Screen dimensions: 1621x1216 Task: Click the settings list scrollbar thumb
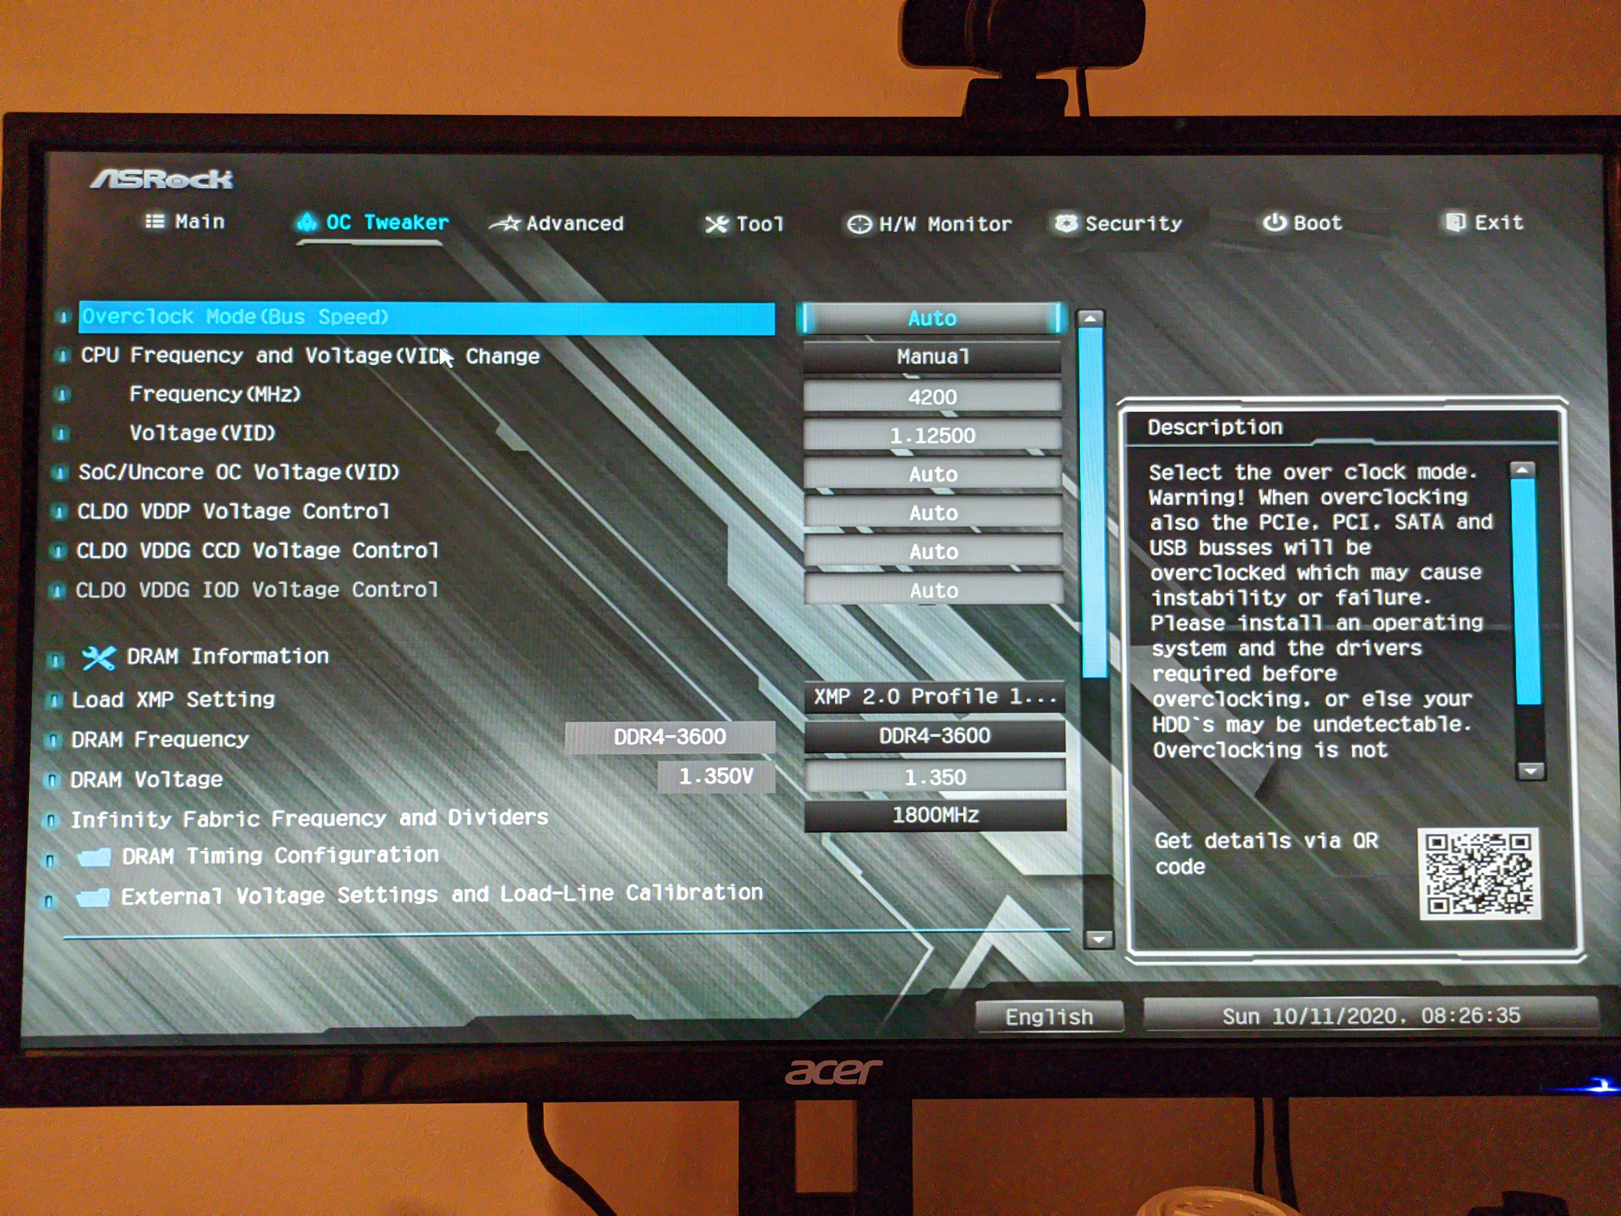click(1093, 503)
